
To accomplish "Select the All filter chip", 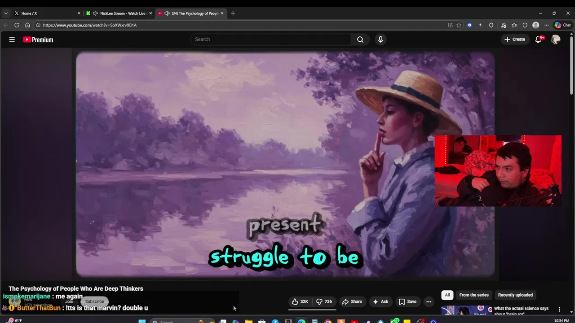I will tap(447, 295).
